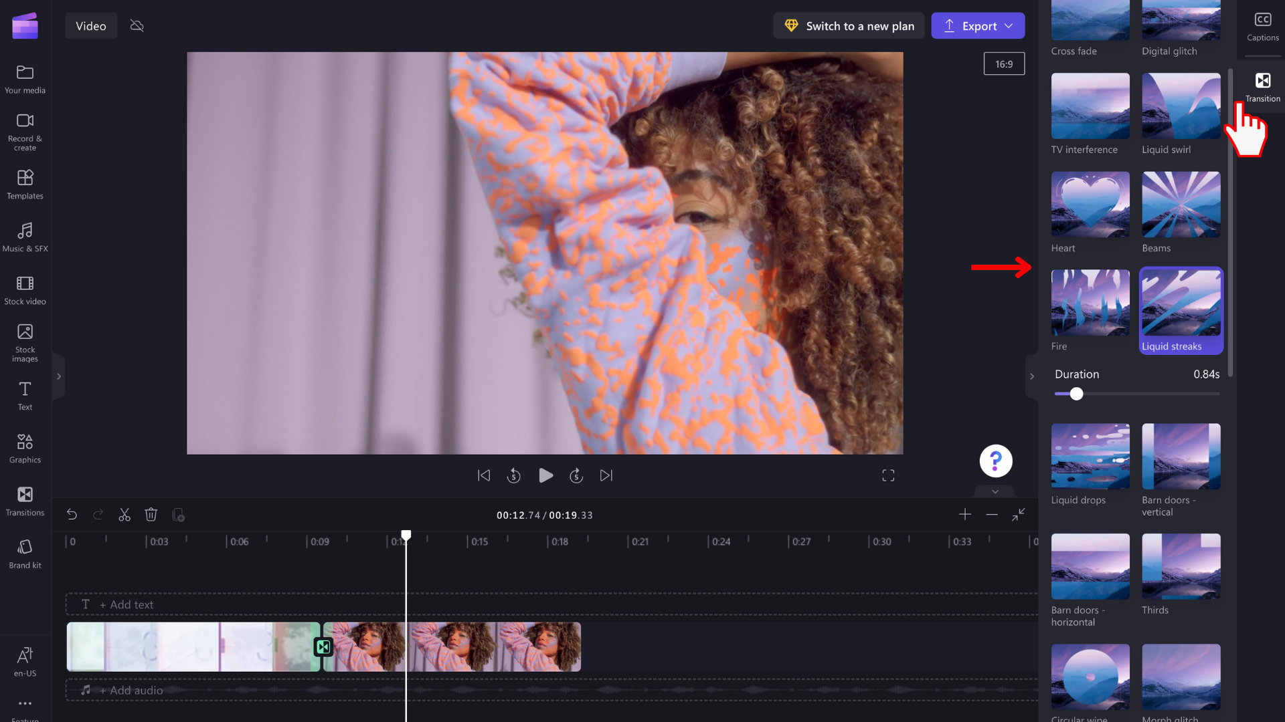Screen dimensions: 1285x722
Task: Toggle the 16:9 aspect ratio dropdown
Action: (1003, 64)
